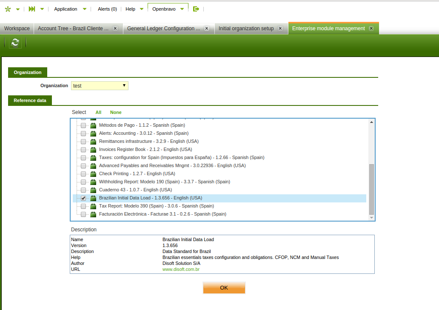Expand the Help dropdown arrow
Viewport: 439px width, 310px height.
pos(142,9)
